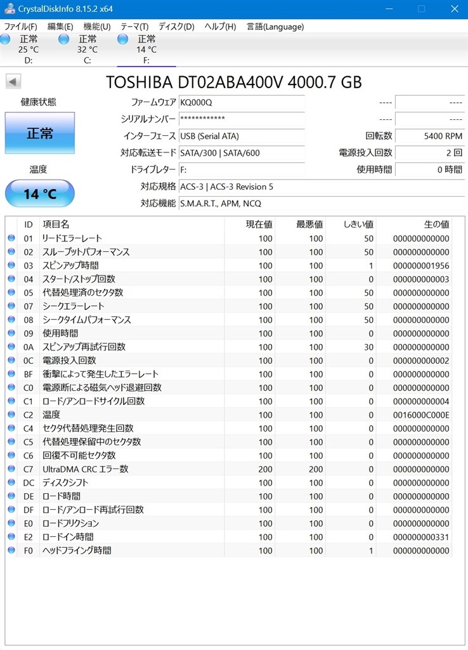
Task: Click the blue status orb for disk F:
Action: click(x=122, y=39)
